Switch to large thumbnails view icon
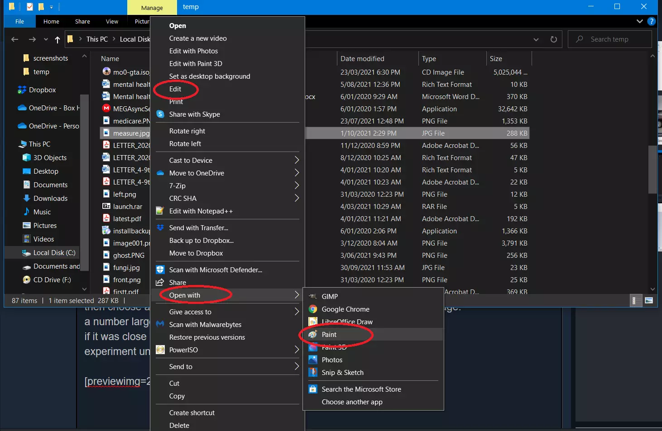The height and width of the screenshot is (431, 662). (x=649, y=300)
